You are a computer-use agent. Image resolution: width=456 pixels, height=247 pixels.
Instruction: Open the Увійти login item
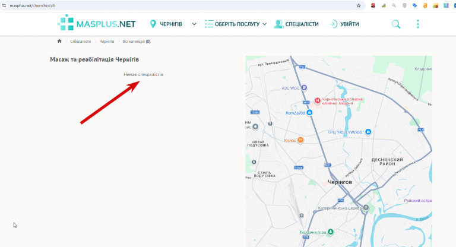coord(344,24)
